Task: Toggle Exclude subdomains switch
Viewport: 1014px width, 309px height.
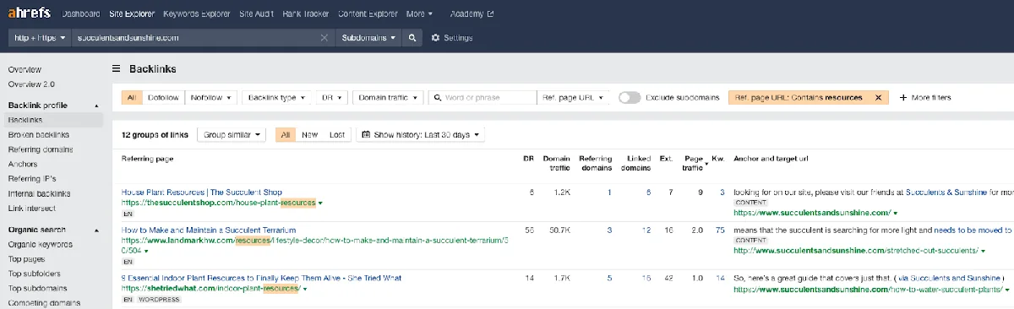Action: [630, 98]
